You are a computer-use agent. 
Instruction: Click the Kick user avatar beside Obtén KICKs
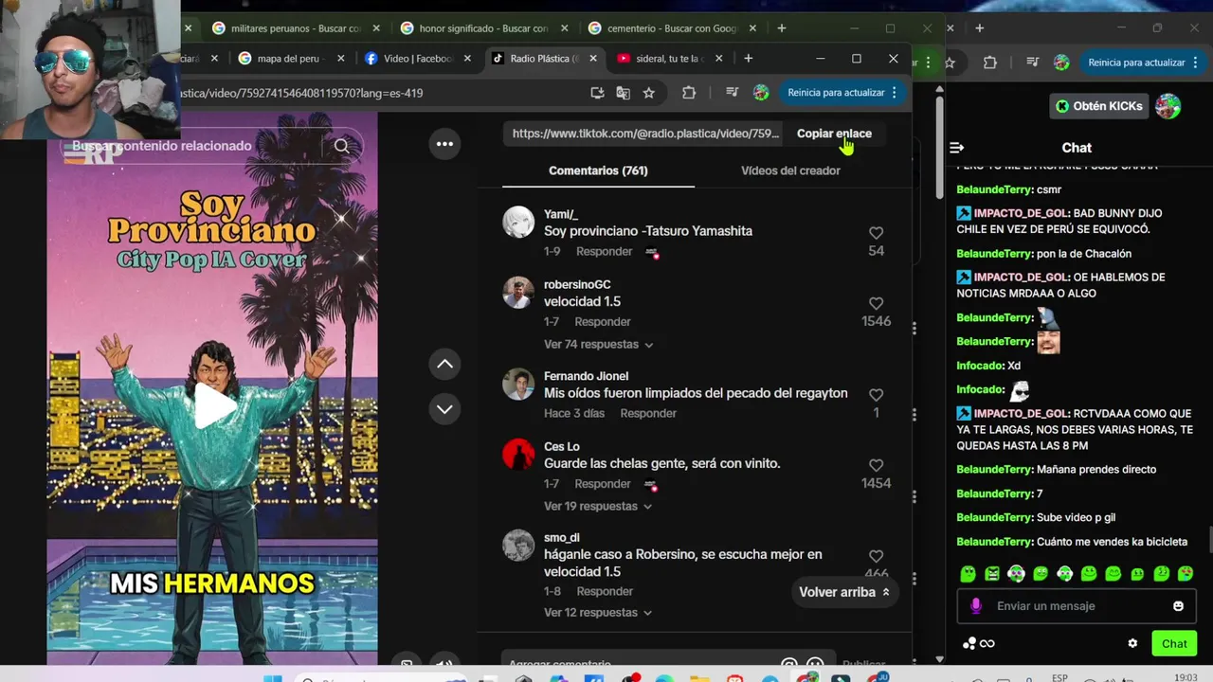click(1168, 106)
